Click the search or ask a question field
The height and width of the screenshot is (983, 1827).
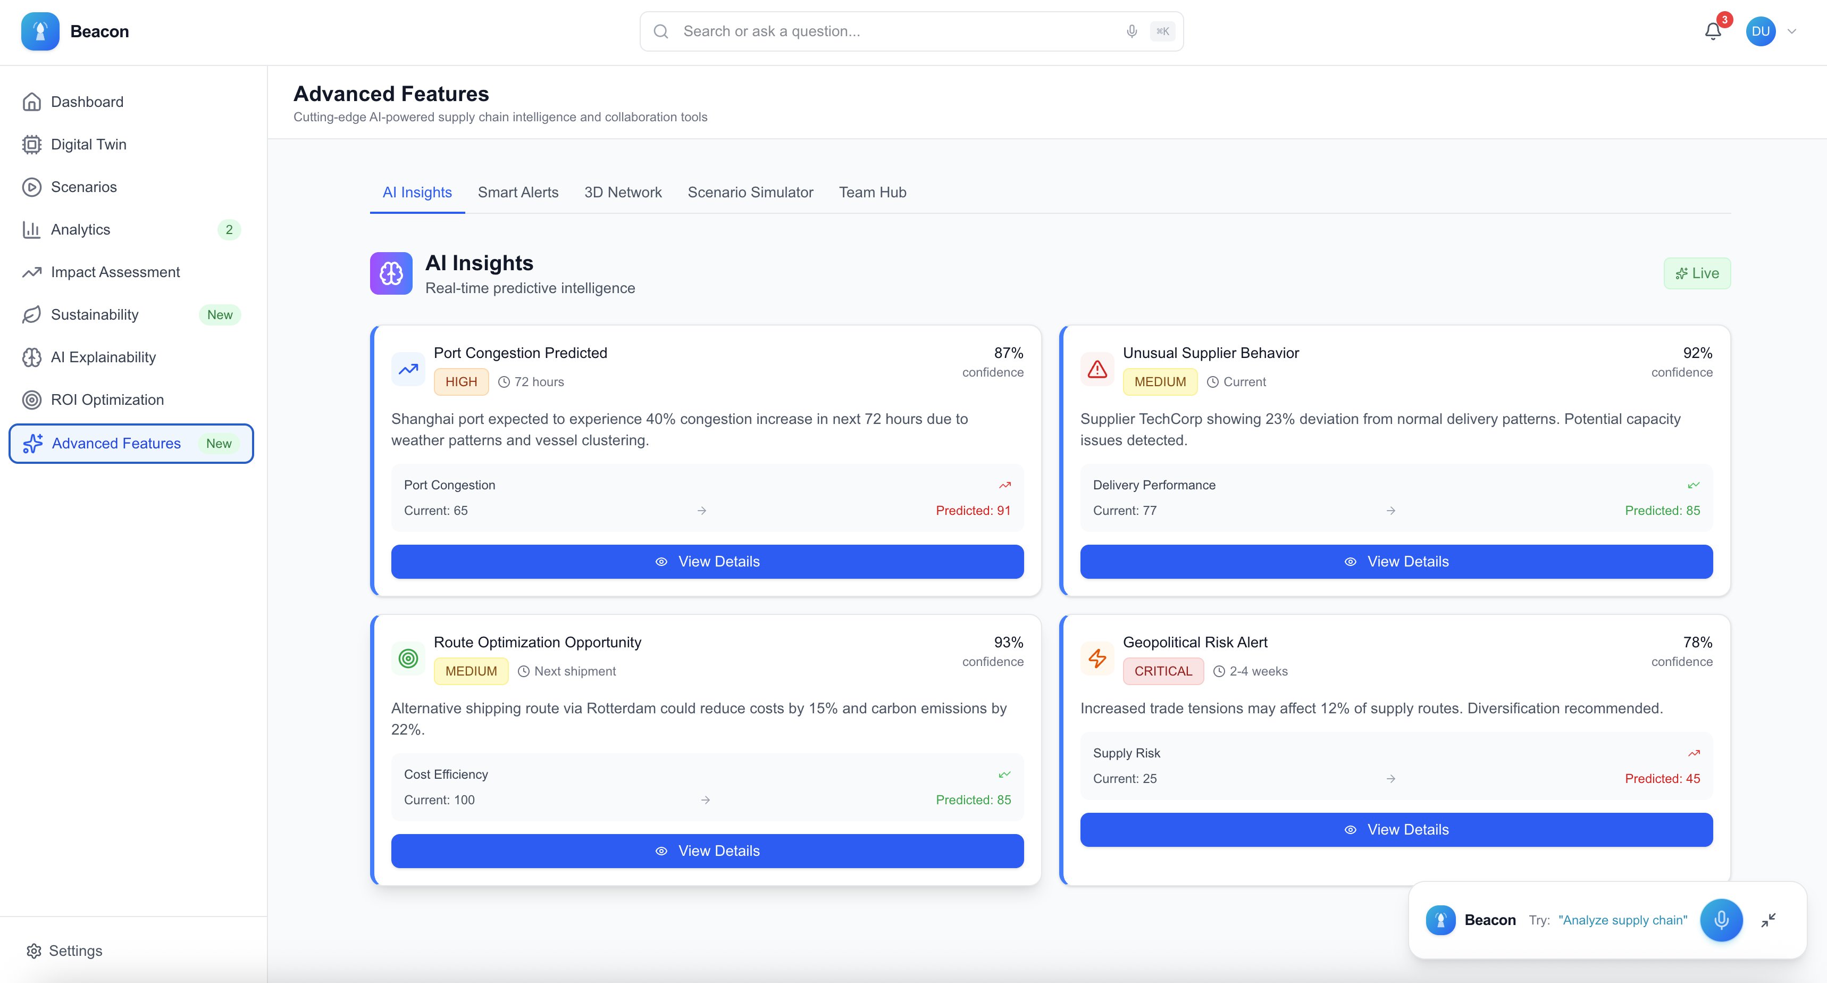pyautogui.click(x=894, y=31)
